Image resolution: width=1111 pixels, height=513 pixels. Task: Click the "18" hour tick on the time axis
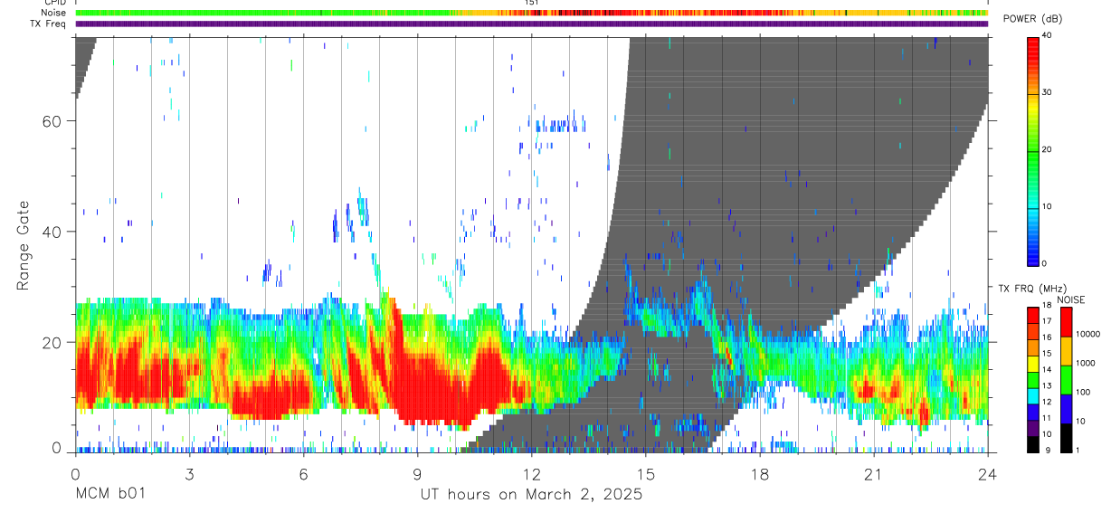click(x=760, y=473)
